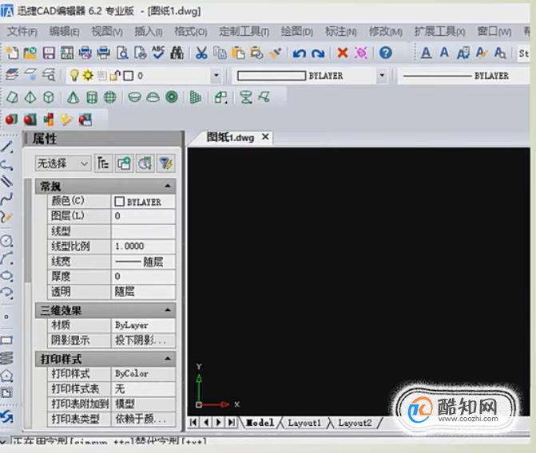Toggle layer on/off lightbulb icon
The height and width of the screenshot is (453, 536).
[74, 75]
